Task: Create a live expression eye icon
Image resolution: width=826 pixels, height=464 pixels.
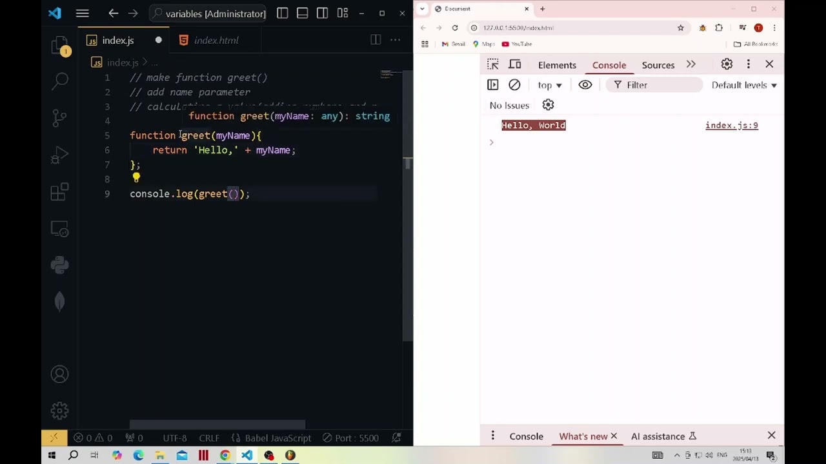Action: (x=585, y=85)
